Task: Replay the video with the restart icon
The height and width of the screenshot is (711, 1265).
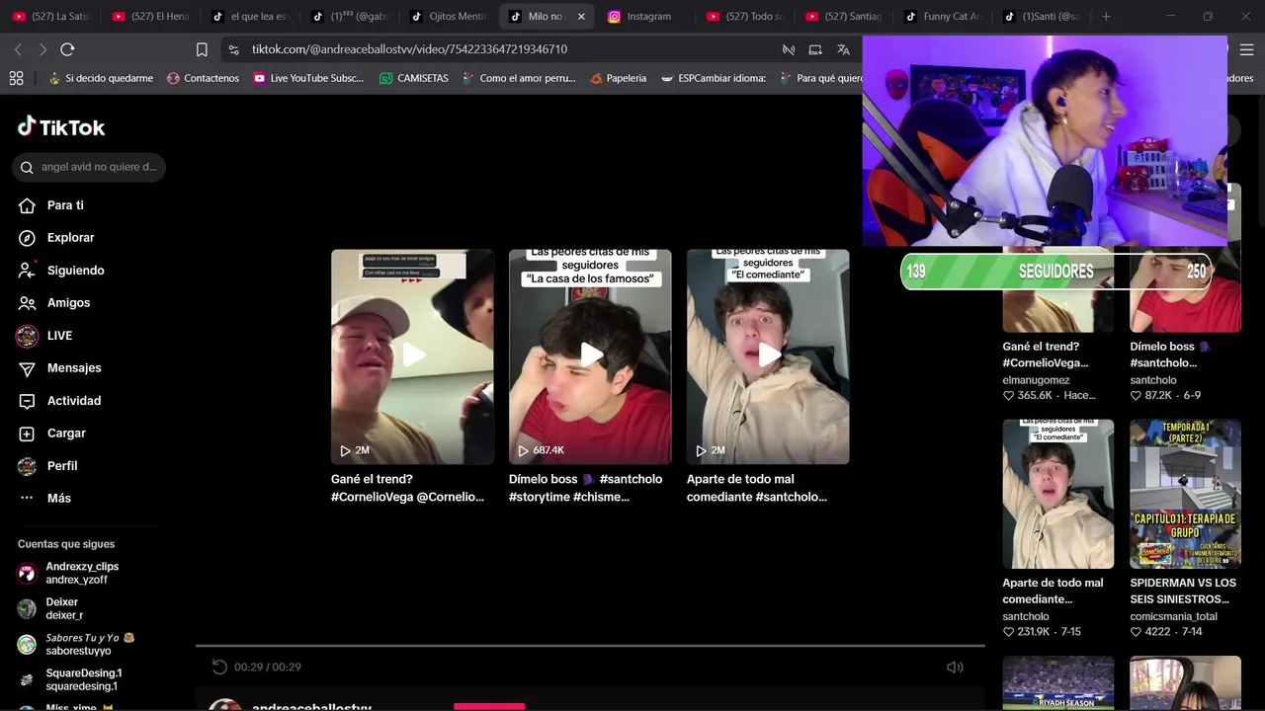Action: coord(219,668)
